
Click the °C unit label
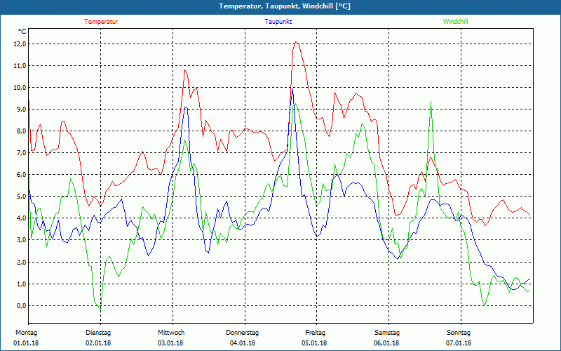point(22,32)
